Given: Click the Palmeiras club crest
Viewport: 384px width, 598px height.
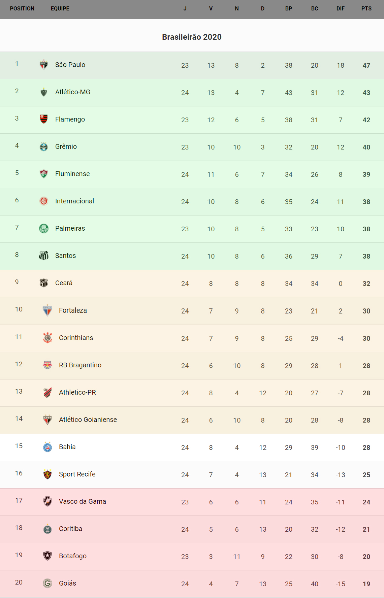Looking at the screenshot, I should click(44, 228).
